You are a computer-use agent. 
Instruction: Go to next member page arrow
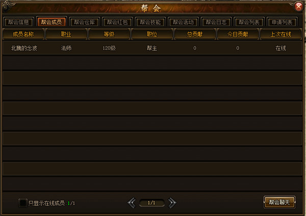point(172,203)
